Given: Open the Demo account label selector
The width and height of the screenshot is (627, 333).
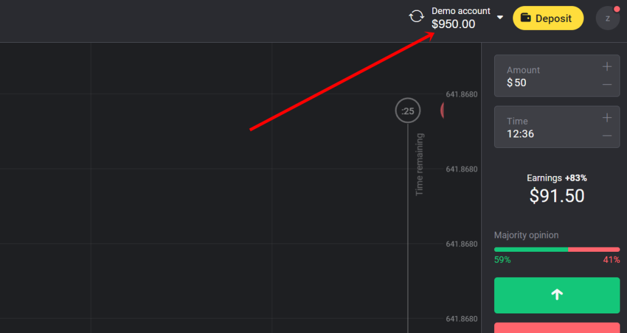Looking at the screenshot, I should tap(460, 11).
